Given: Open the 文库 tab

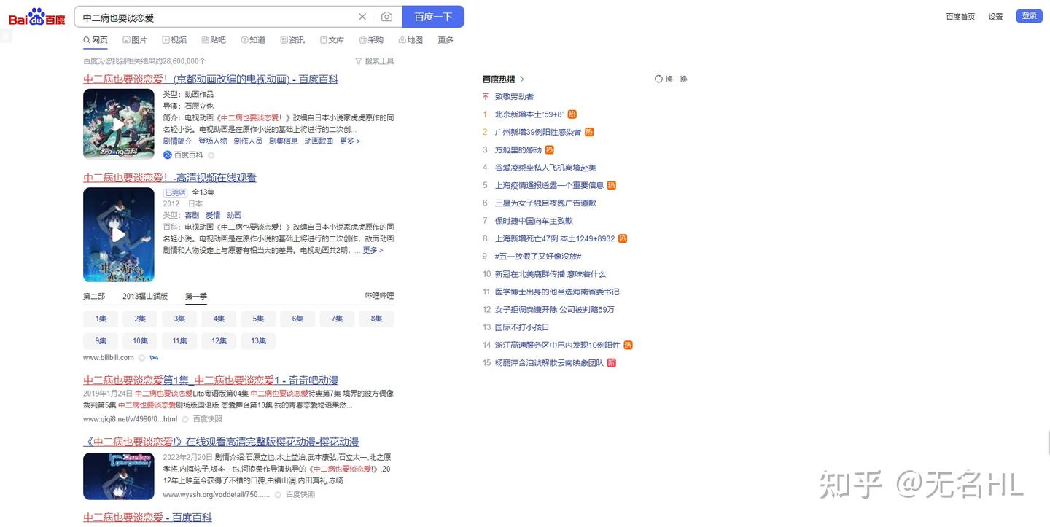Looking at the screenshot, I should tap(332, 40).
